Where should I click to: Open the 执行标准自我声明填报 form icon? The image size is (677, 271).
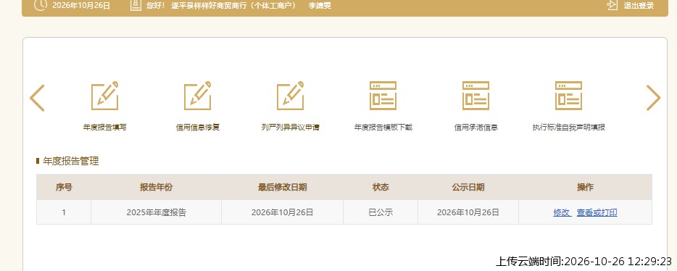click(x=568, y=96)
